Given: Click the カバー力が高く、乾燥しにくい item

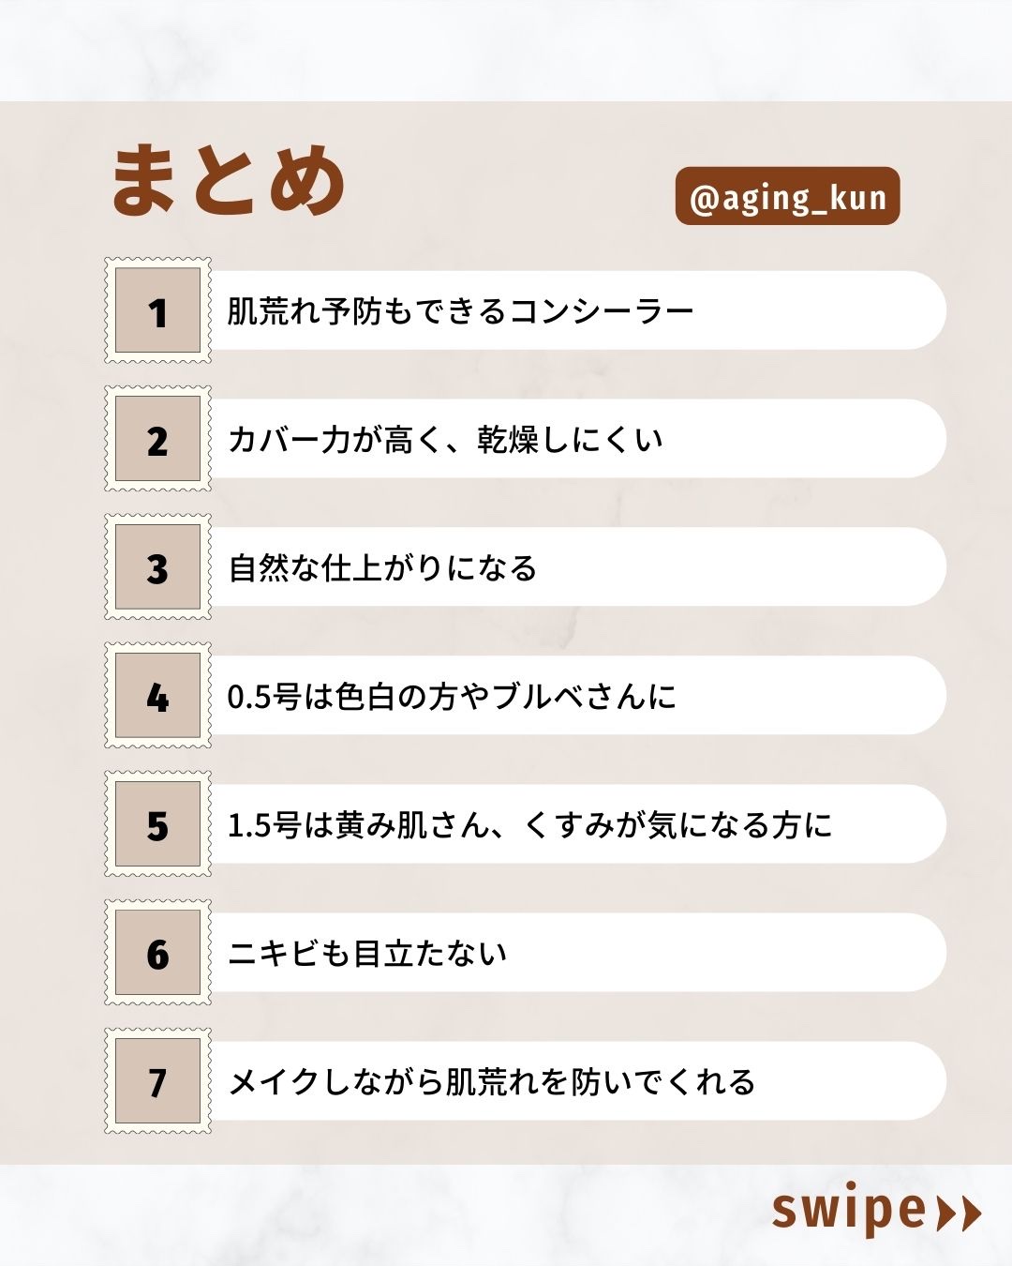Looking at the screenshot, I should pyautogui.click(x=445, y=440).
